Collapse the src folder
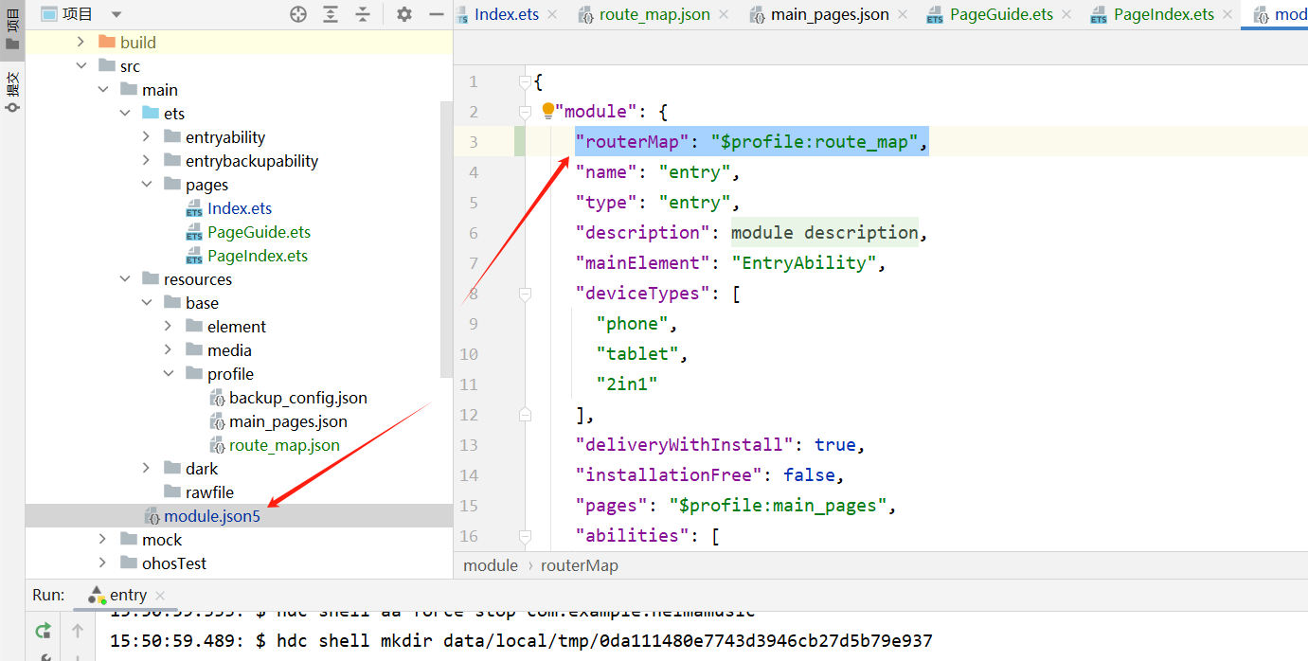Screen dimensions: 1308x661 click(x=81, y=66)
